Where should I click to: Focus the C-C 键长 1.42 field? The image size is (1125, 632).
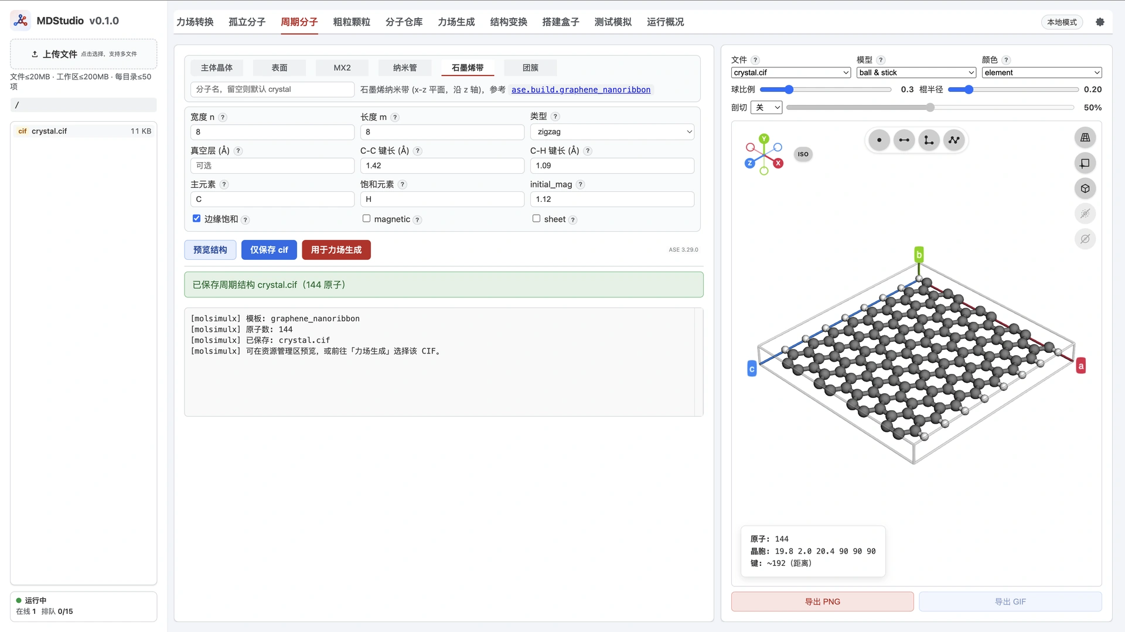coord(442,166)
